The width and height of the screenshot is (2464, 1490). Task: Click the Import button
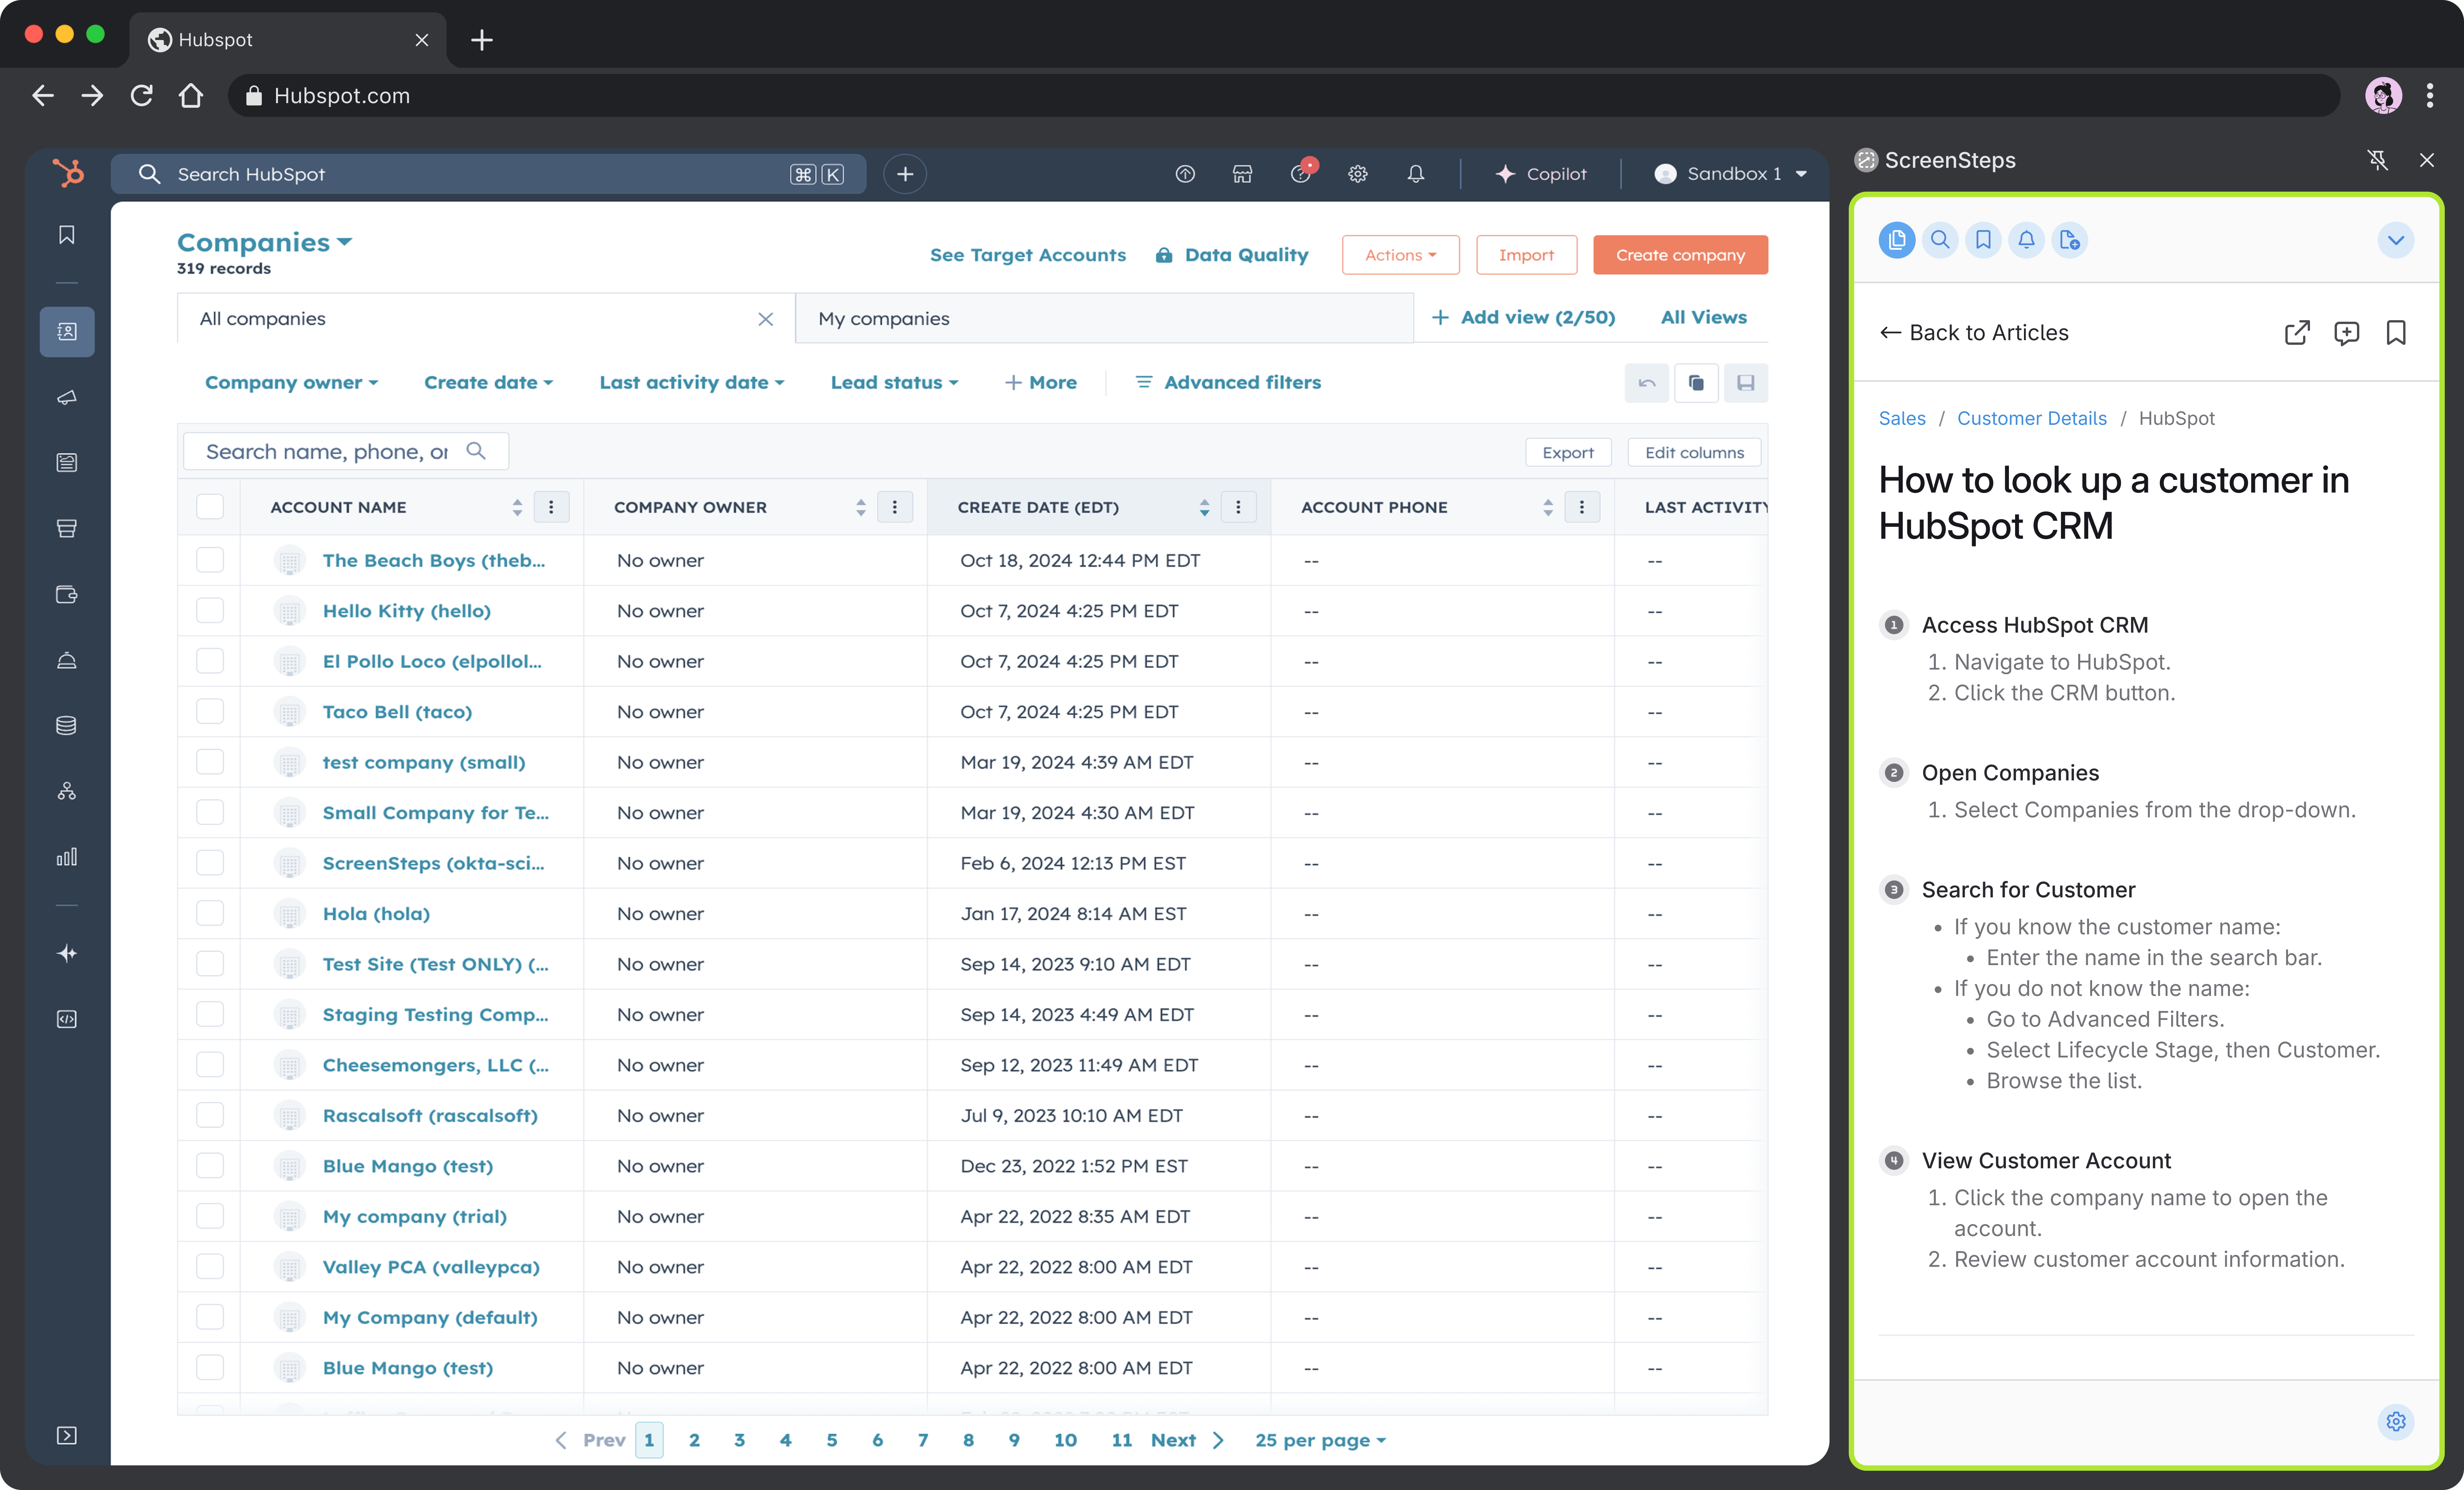tap(1526, 255)
